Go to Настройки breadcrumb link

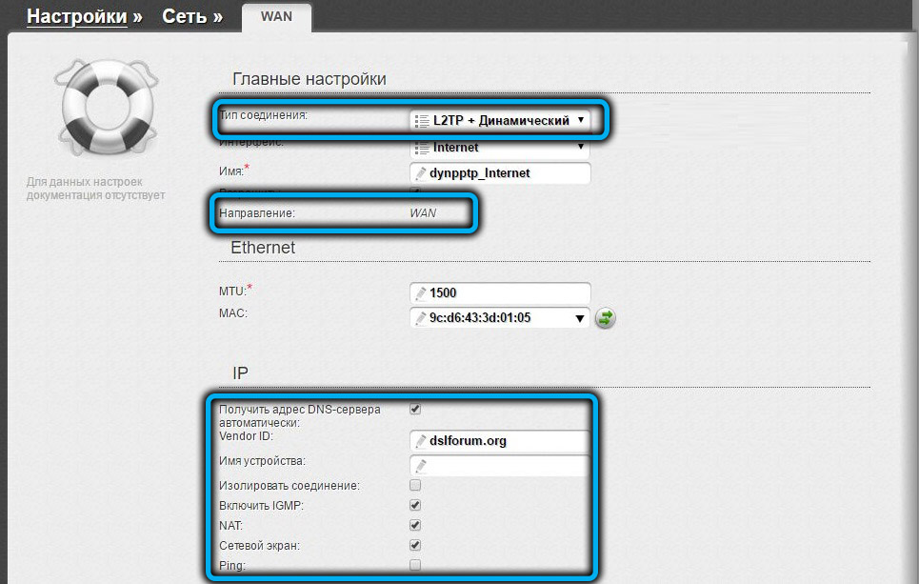tap(76, 16)
